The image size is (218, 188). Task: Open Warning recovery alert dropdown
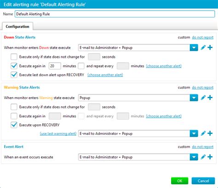194,133
